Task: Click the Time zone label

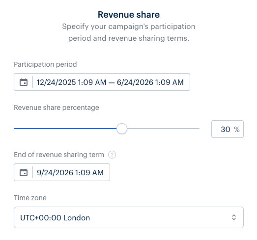Action: [x=30, y=198]
